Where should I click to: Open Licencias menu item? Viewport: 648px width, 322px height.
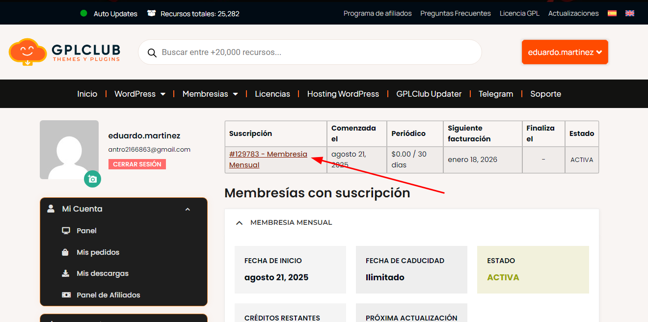[x=272, y=94]
